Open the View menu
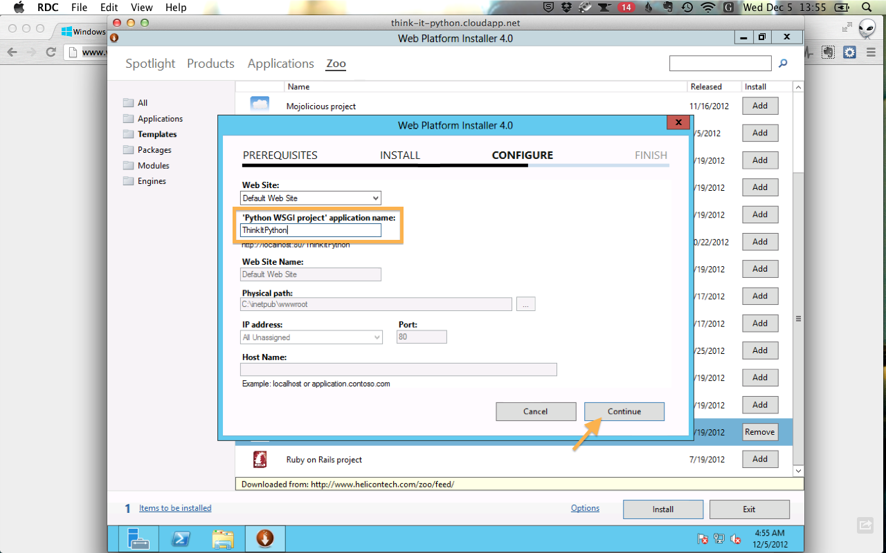 [141, 8]
